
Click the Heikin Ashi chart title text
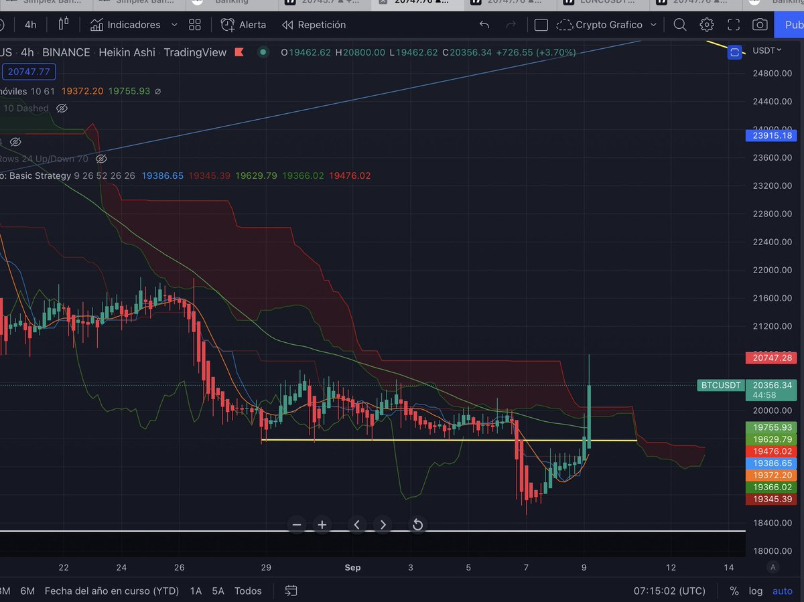pyautogui.click(x=125, y=52)
